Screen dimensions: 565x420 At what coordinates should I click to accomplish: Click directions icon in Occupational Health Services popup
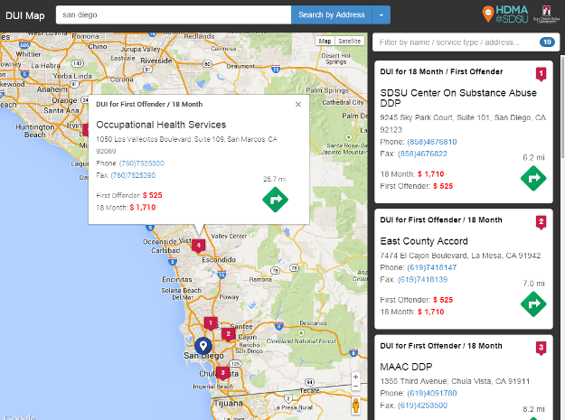(x=275, y=200)
